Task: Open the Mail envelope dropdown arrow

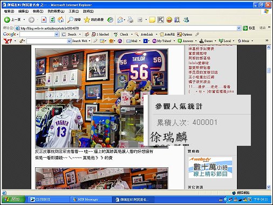Action: [x=124, y=20]
